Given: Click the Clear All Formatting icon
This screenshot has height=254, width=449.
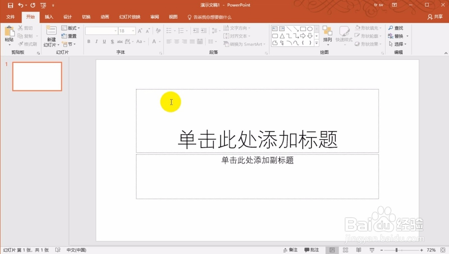Looking at the screenshot, I should 158,31.
